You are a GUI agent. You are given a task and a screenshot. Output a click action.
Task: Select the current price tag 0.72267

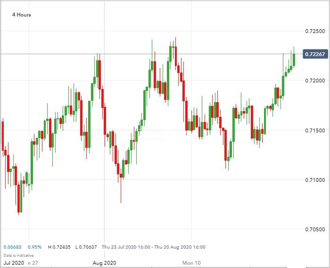tap(316, 54)
